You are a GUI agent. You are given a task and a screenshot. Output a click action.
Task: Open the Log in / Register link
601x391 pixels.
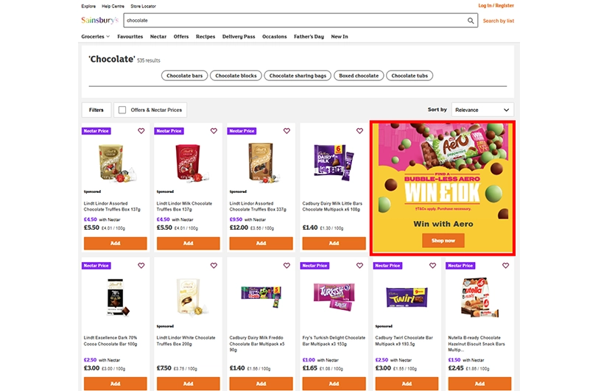tap(496, 6)
